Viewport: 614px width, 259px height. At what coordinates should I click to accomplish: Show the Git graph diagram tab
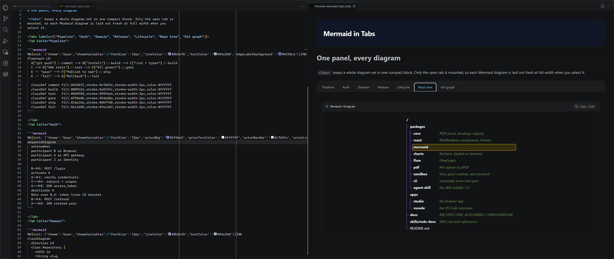pos(448,87)
